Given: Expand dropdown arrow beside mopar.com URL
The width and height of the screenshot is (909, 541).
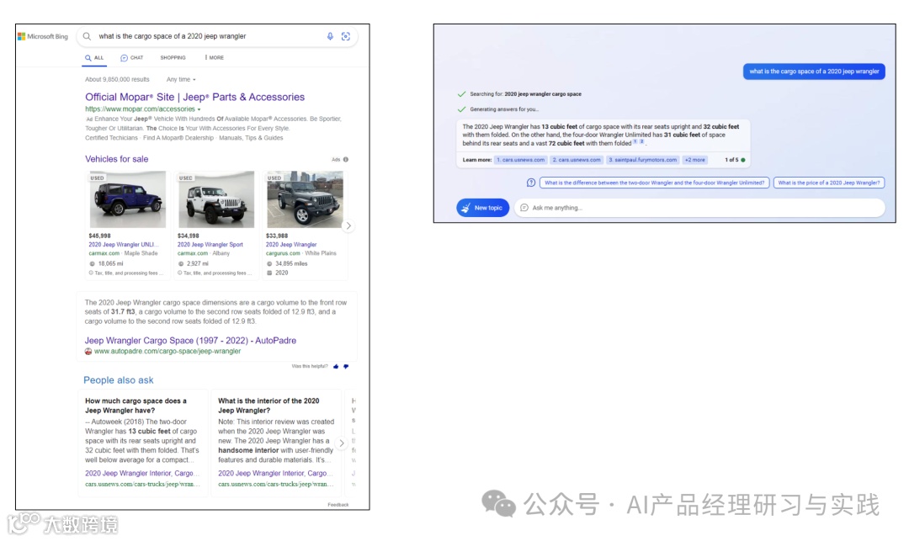Looking at the screenshot, I should point(199,109).
